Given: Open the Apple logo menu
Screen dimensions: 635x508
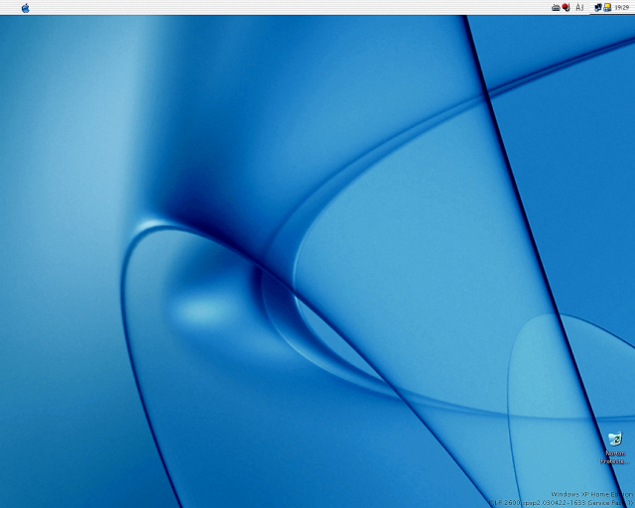Looking at the screenshot, I should (26, 8).
